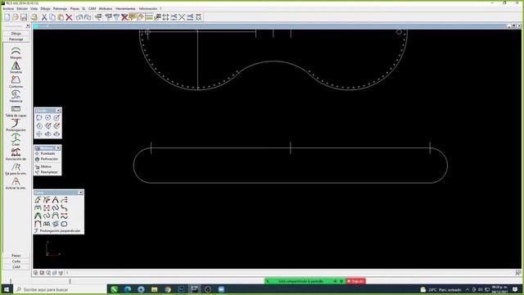Show hidden system tray icons
Viewport: 524px width, 295px height.
click(x=468, y=289)
